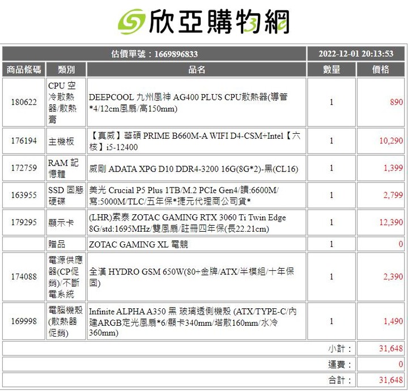
Task: Click the Crucial P5 Plus 1TB product name
Action: coord(184,195)
